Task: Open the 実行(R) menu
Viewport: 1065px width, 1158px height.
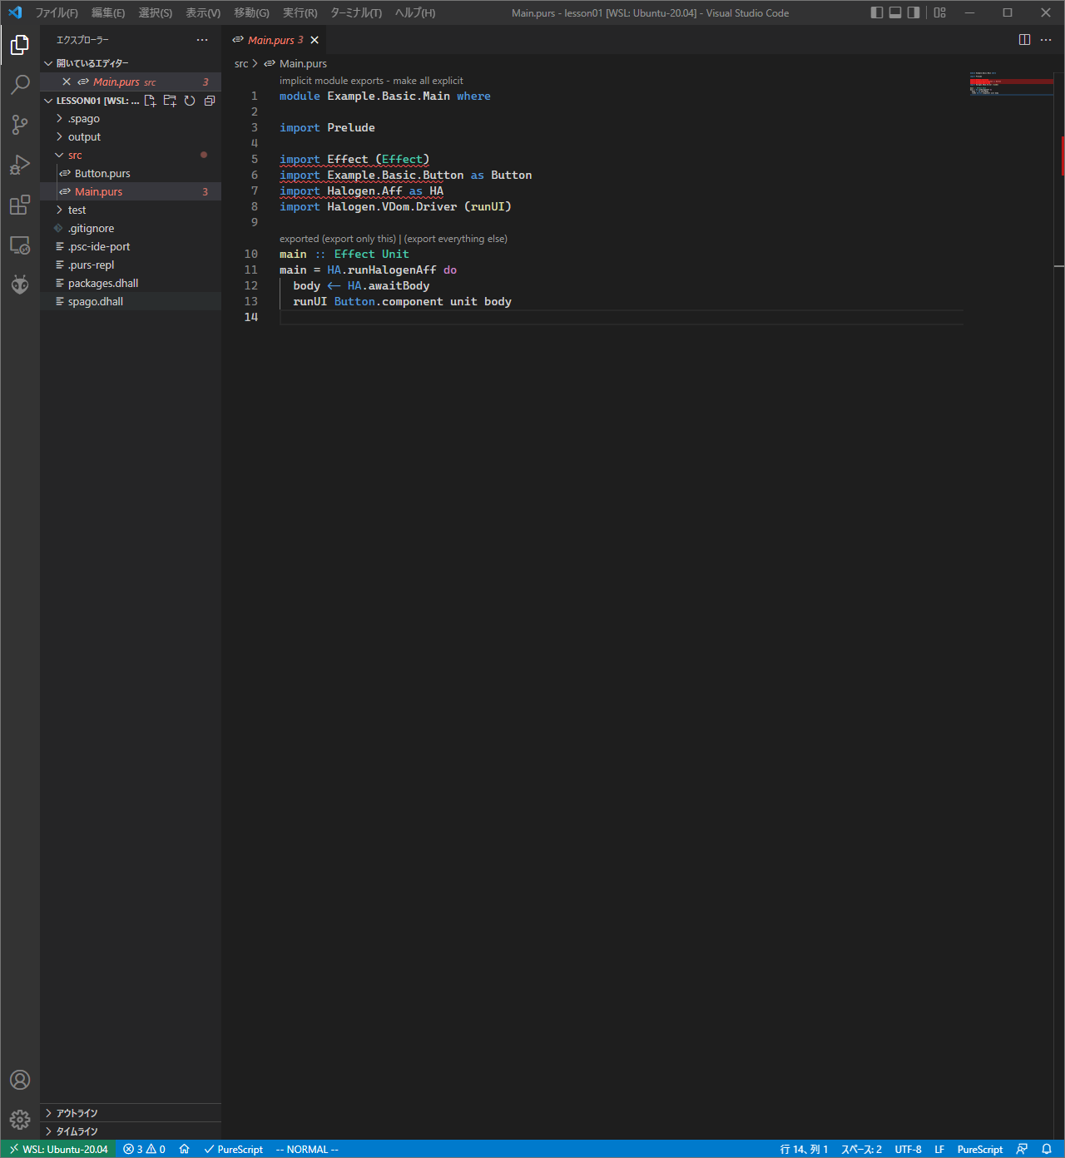Action: pyautogui.click(x=300, y=12)
